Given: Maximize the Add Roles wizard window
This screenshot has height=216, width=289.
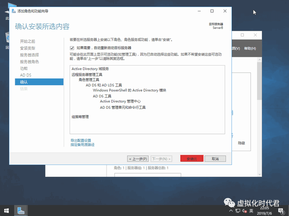Looking at the screenshot, I should pyautogui.click(x=212, y=11).
